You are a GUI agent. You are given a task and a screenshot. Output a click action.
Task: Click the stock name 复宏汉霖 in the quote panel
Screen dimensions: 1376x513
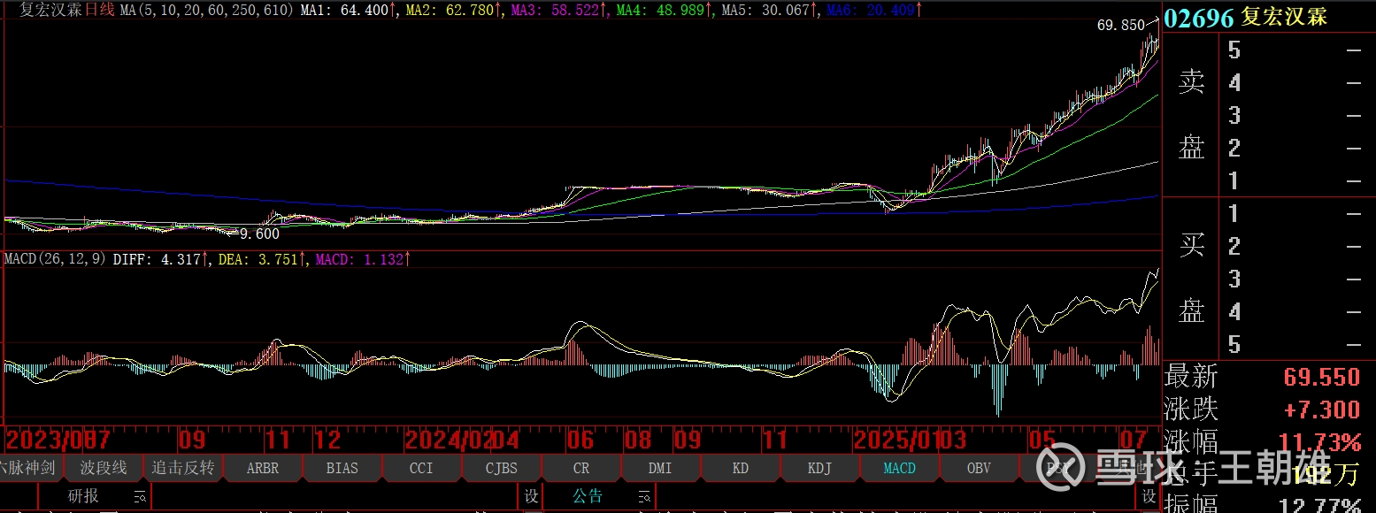point(1284,18)
